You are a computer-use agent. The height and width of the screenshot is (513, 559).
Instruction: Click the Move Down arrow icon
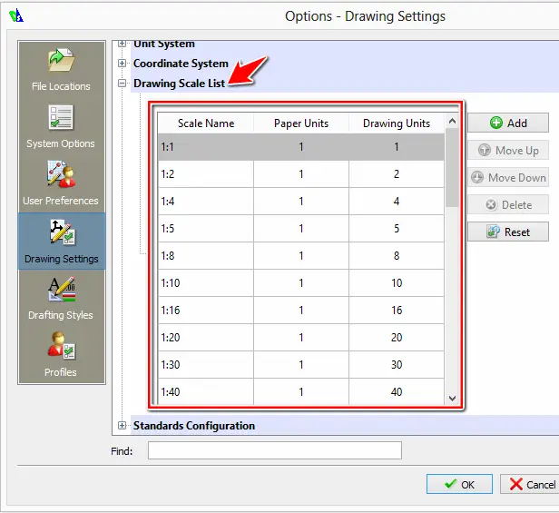tap(477, 177)
